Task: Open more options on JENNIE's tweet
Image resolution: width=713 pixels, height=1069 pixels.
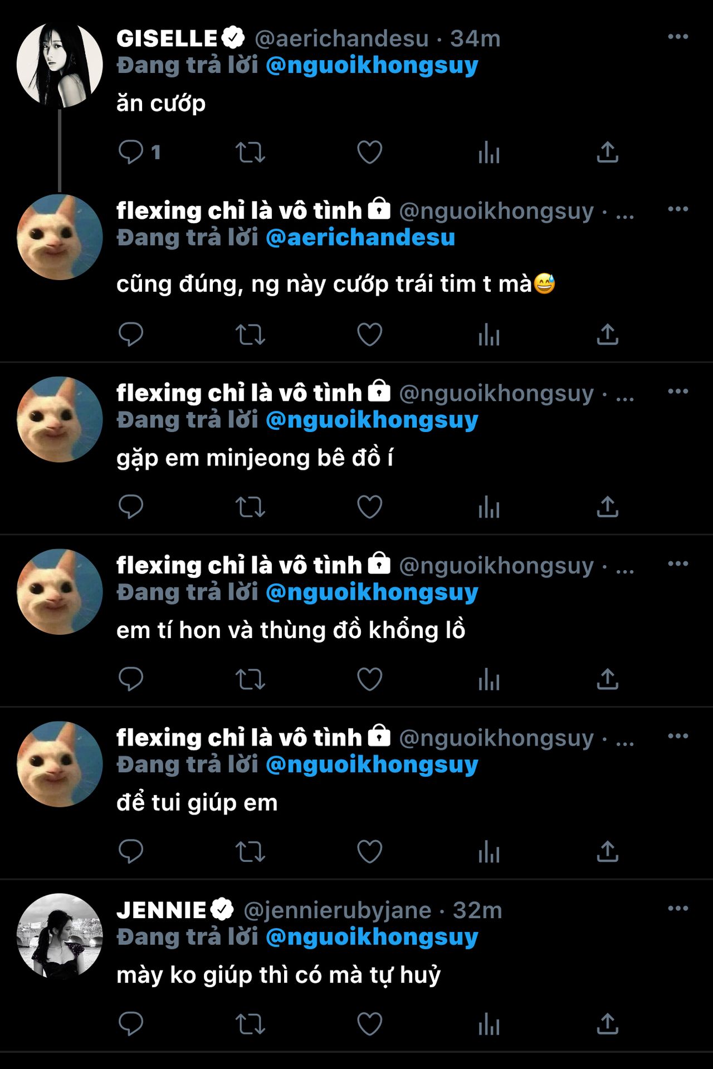Action: point(678,909)
